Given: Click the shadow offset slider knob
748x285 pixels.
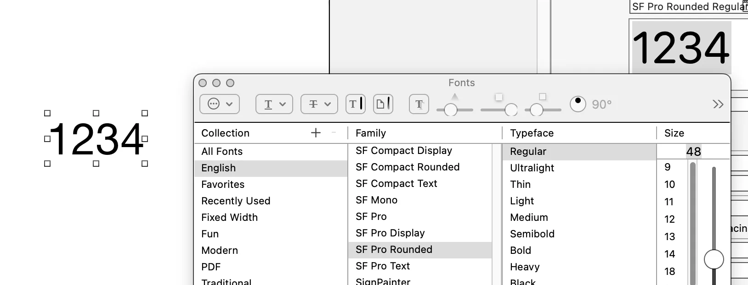Looking at the screenshot, I should (536, 110).
